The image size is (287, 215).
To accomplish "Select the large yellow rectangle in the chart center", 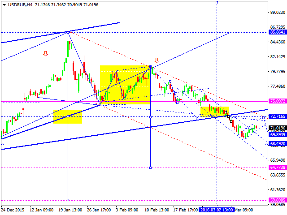I will [x=125, y=85].
